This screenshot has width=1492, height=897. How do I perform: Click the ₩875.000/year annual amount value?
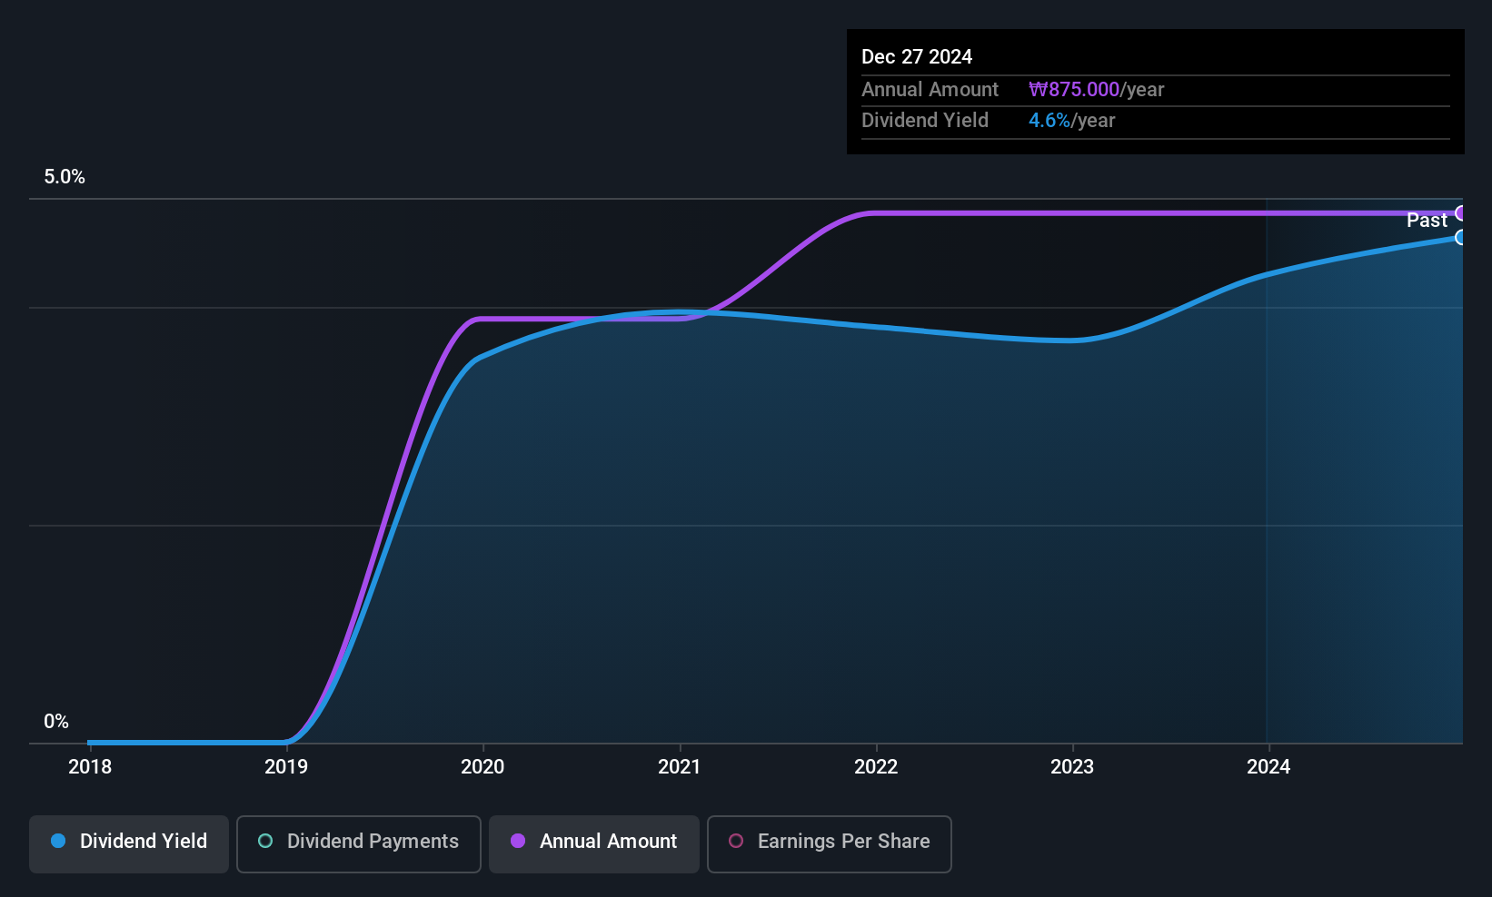[x=1096, y=90]
